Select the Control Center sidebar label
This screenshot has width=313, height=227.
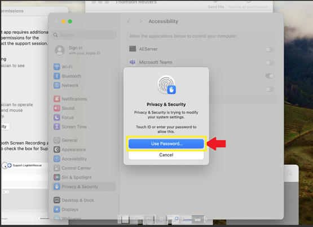click(76, 168)
